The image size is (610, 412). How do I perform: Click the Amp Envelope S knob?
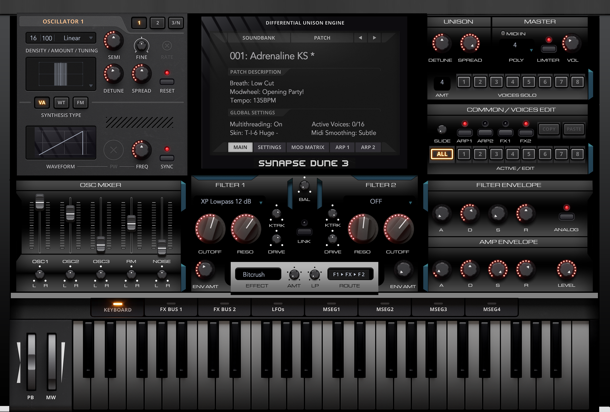coord(498,270)
